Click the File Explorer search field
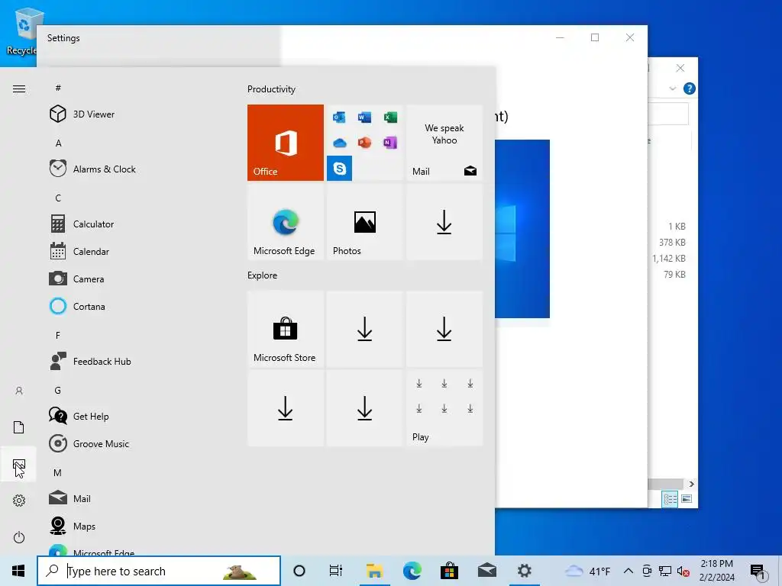The image size is (782, 586). point(668,114)
